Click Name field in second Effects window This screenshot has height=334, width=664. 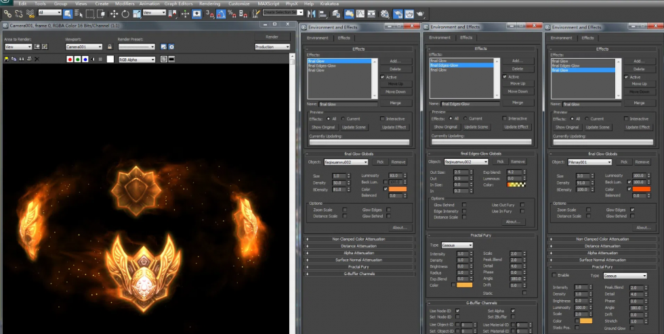coord(470,103)
